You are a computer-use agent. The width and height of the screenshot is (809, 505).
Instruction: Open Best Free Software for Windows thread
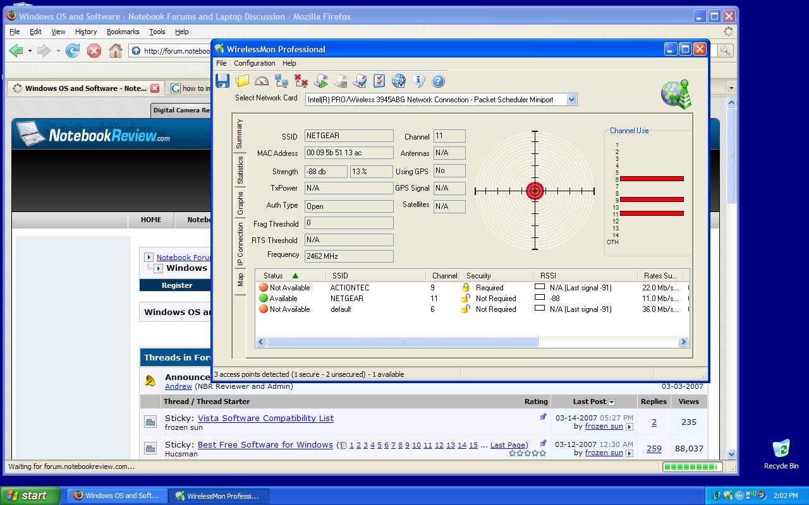tap(265, 444)
